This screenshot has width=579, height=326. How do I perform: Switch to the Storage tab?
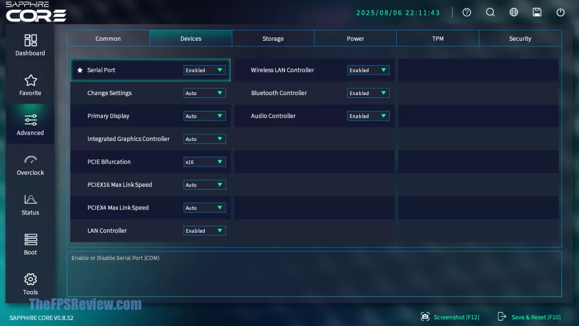point(273,38)
